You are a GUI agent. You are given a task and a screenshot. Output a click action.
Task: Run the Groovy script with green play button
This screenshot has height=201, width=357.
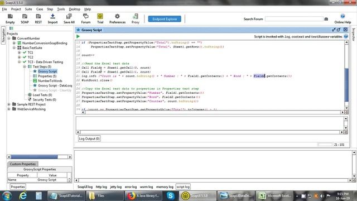click(x=78, y=36)
